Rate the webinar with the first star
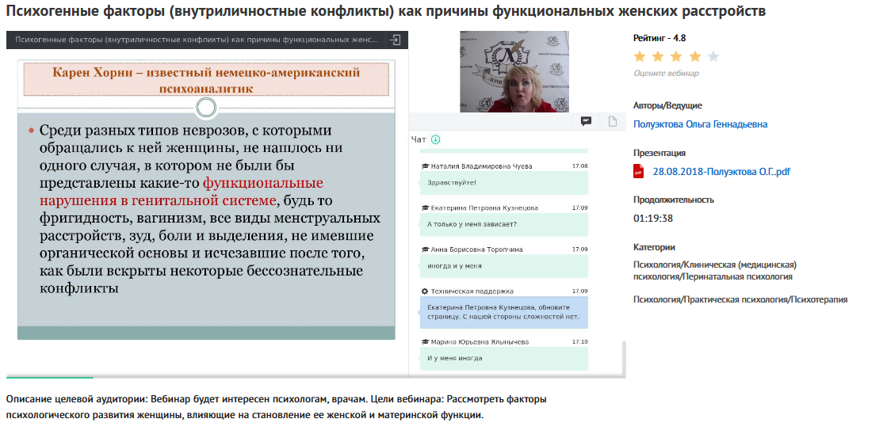This screenshot has width=883, height=434. tap(640, 56)
